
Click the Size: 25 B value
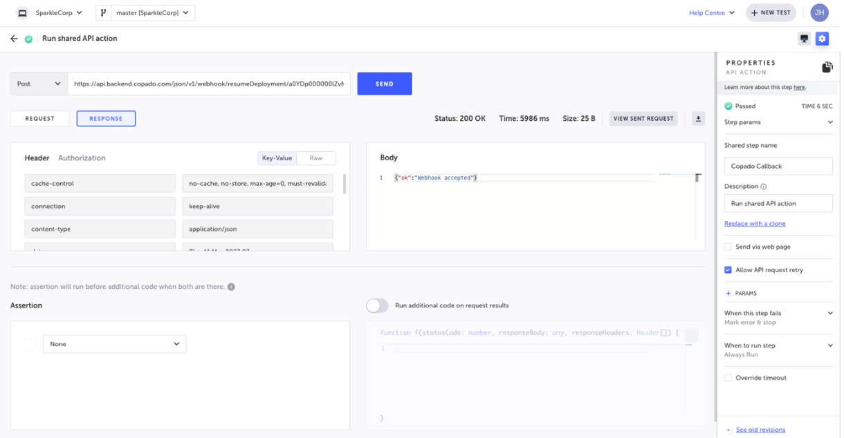(579, 119)
